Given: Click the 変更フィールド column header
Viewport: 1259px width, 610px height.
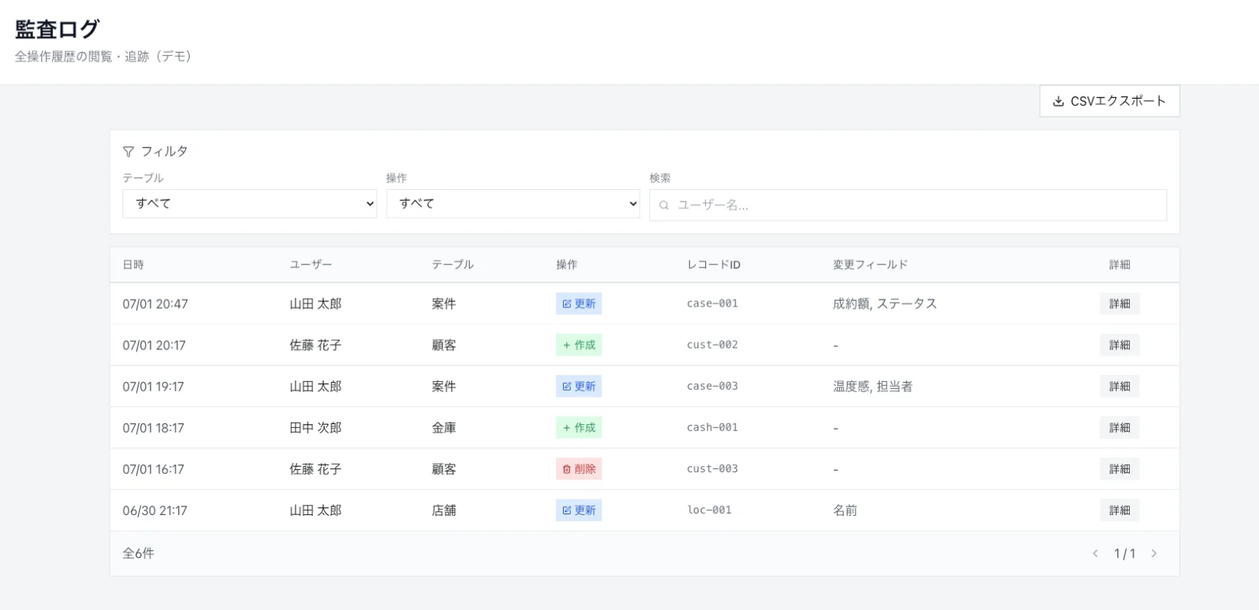Looking at the screenshot, I should (870, 265).
